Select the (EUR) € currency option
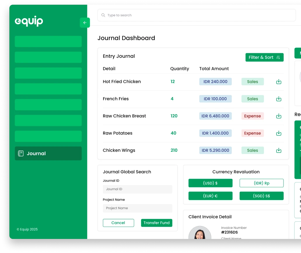The image size is (301, 253). 210,196
